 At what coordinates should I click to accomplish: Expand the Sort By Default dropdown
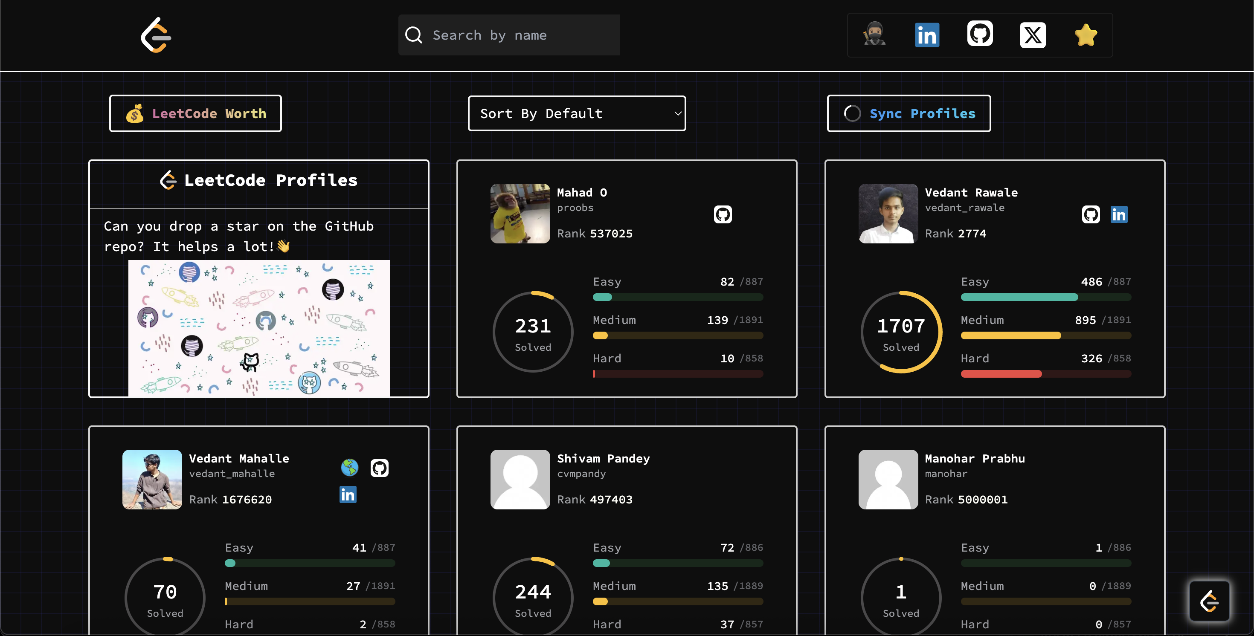577,113
